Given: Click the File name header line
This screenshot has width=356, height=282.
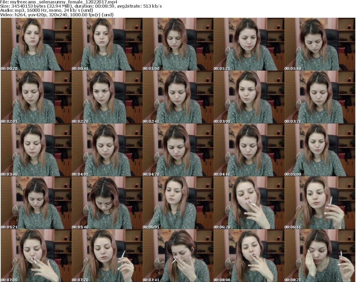Looking at the screenshot, I should (58, 2).
